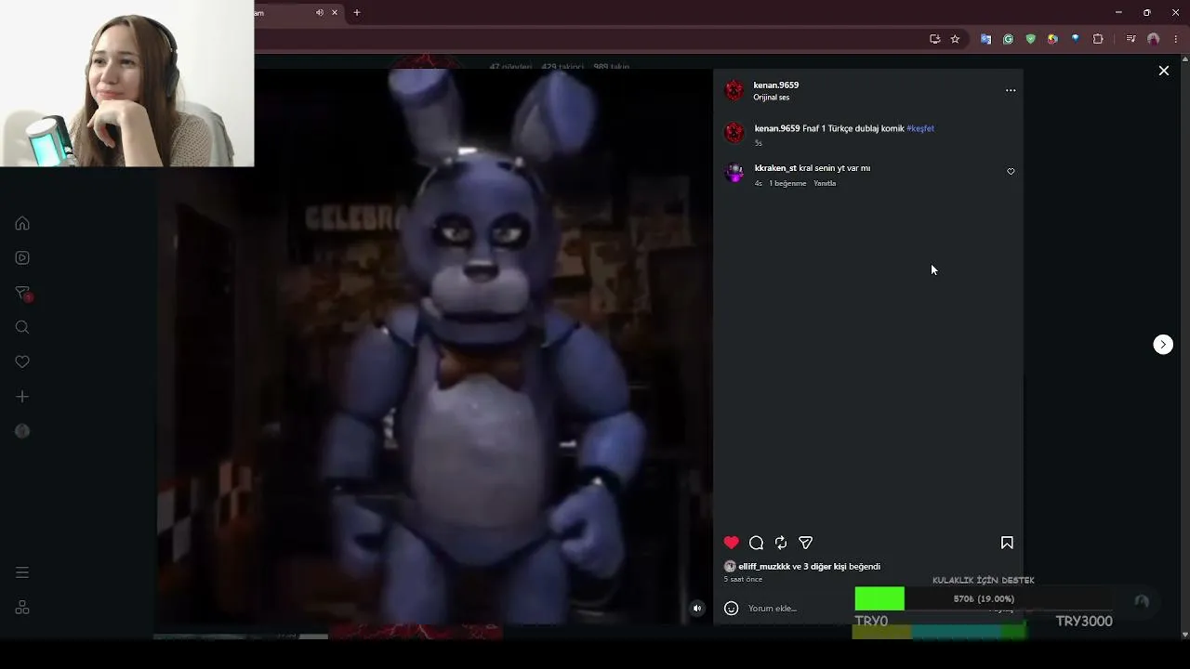Mute the tab with its audio speaker icon
The height and width of the screenshot is (669, 1190).
pos(319,13)
